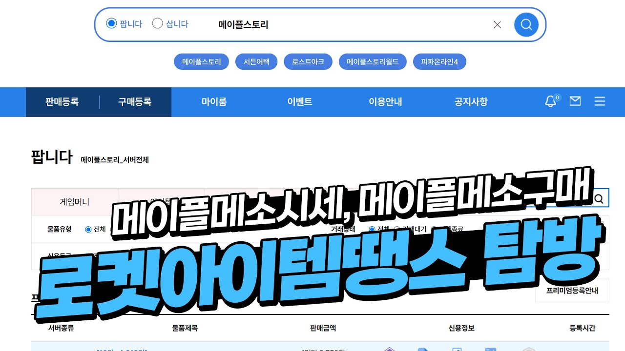Click the 등록시간 column header
This screenshot has width=625, height=351.
coord(583,328)
